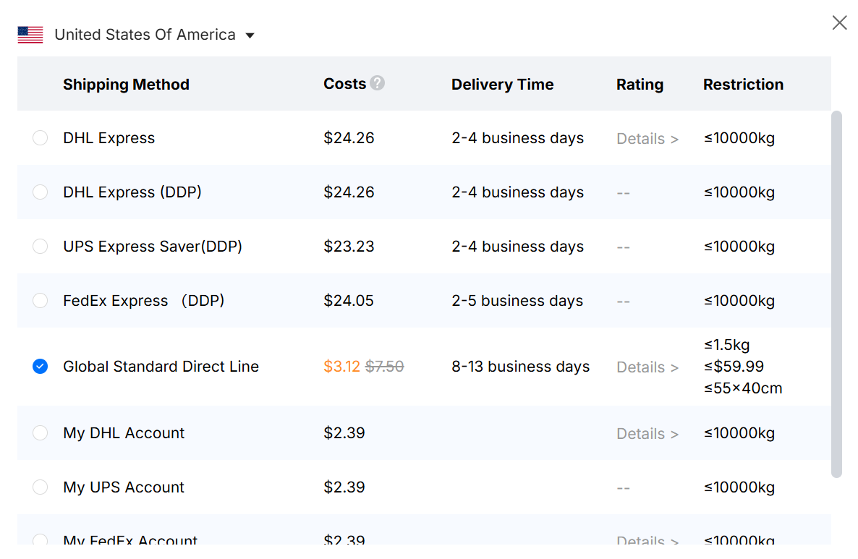Open the country dropdown arrow

250,35
